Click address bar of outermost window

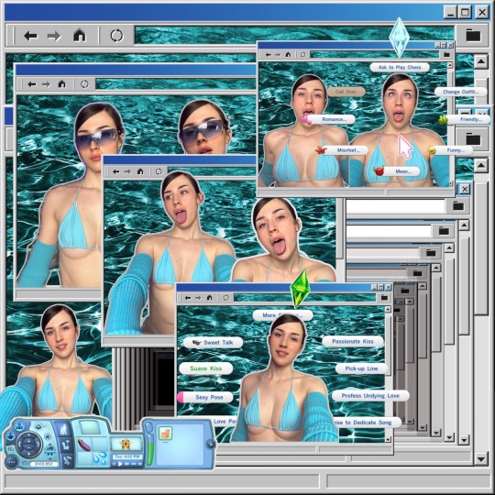click(294, 35)
